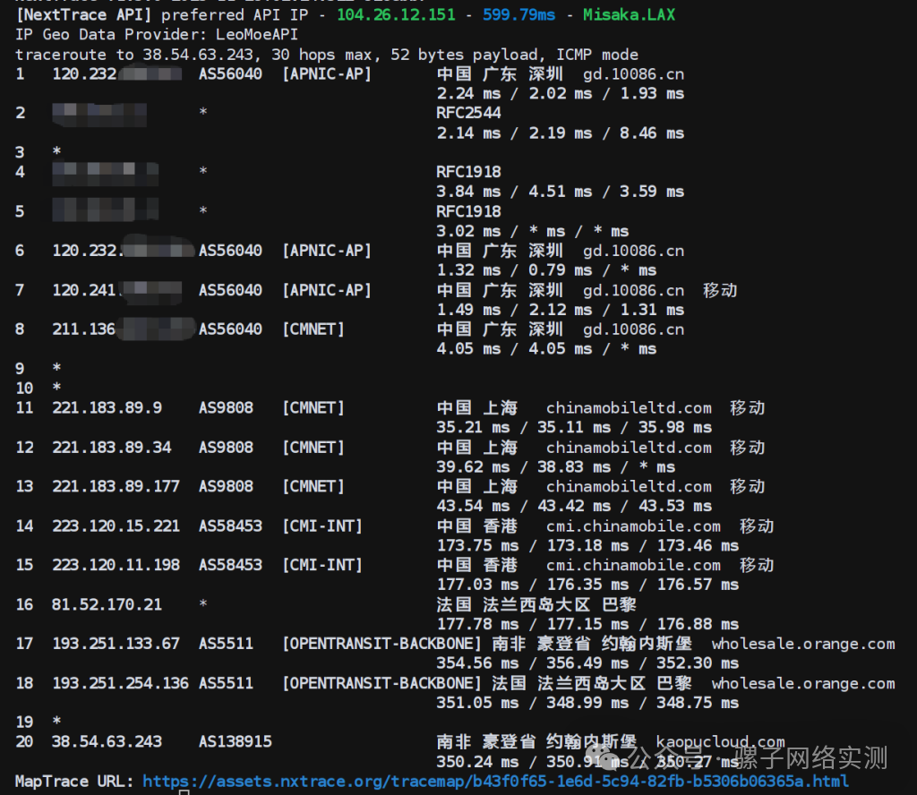Click wholesale.orange.com on hop 17
The height and width of the screenshot is (795, 917).
802,644
